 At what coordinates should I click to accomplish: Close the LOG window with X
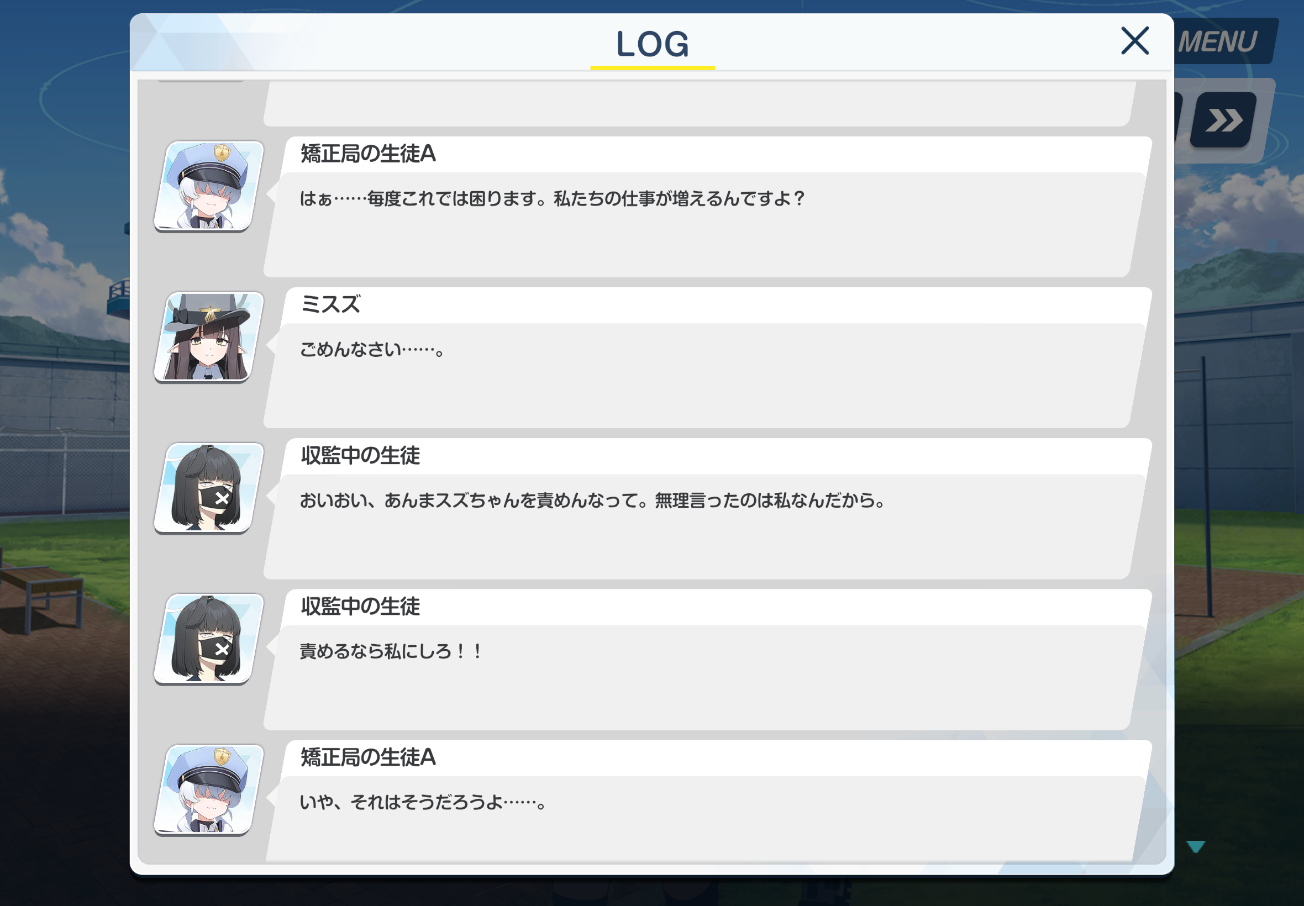click(x=1134, y=41)
